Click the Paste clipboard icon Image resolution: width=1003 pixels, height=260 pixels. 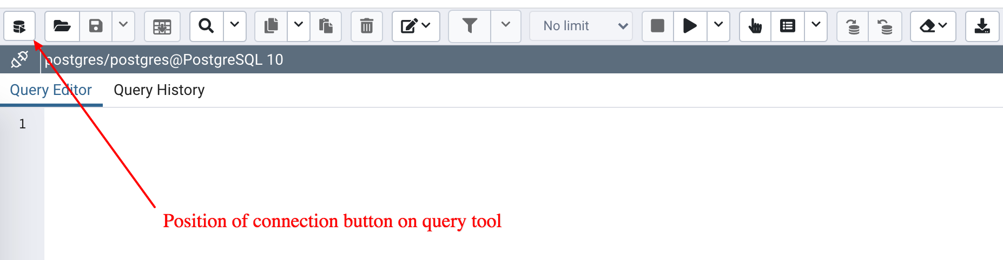point(326,26)
